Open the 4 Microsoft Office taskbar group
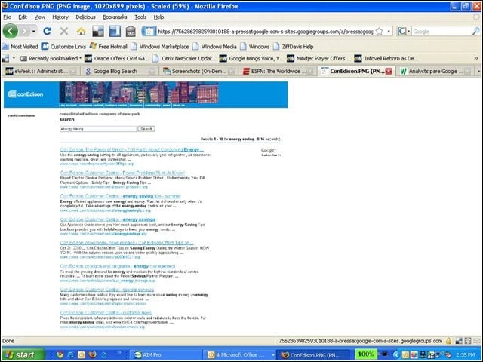 click(240, 355)
